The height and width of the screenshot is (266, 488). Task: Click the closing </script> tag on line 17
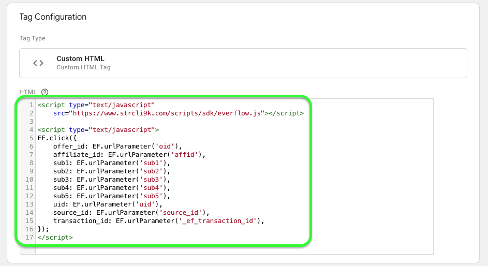pyautogui.click(x=55, y=238)
